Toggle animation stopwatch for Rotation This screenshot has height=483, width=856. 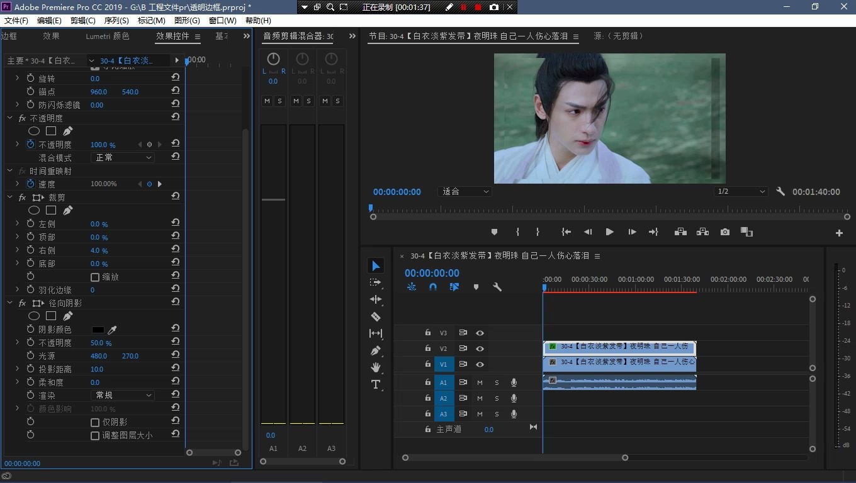point(30,78)
